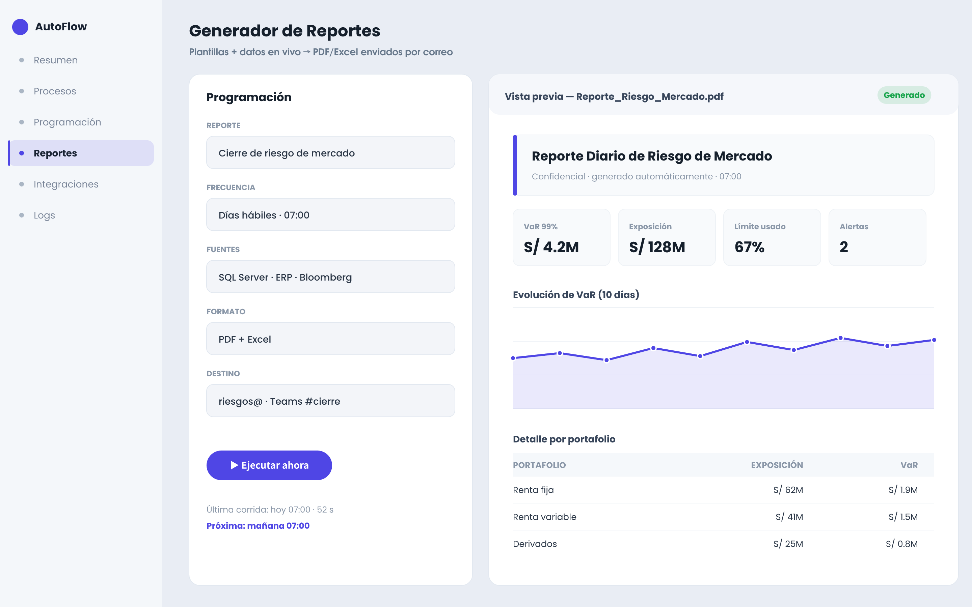This screenshot has height=607, width=972.
Task: Click the Formato field 'PDF + Excel'
Action: click(x=330, y=339)
